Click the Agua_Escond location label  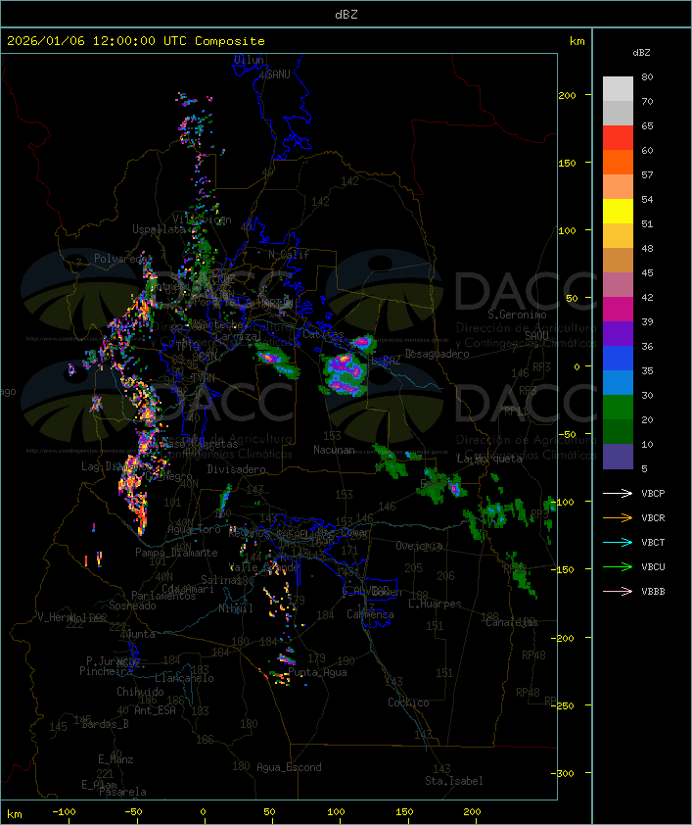(x=289, y=767)
